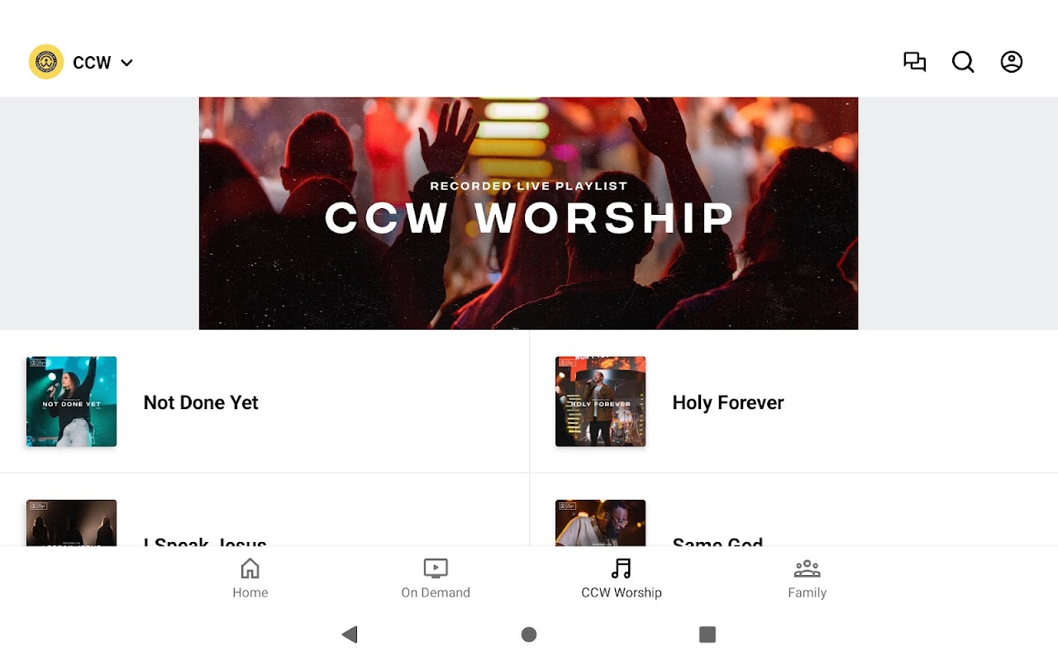Open the user profile icon
Viewport: 1058px width, 661px height.
[1012, 62]
